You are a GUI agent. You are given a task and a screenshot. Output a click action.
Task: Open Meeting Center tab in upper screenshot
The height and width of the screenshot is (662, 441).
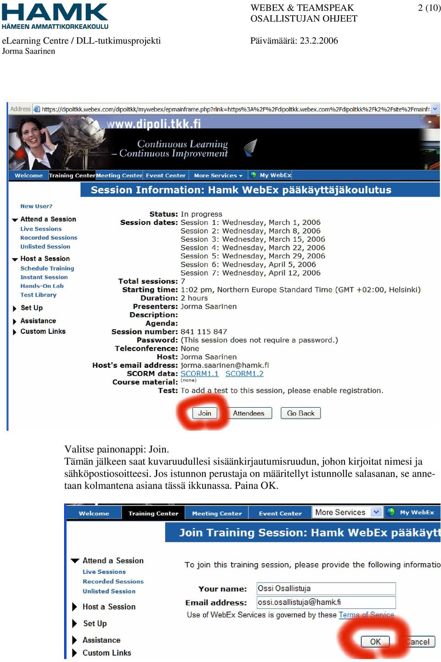[119, 175]
